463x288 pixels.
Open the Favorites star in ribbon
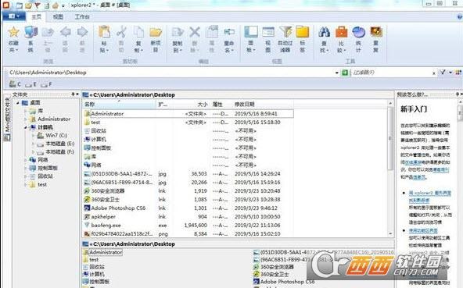point(13,32)
